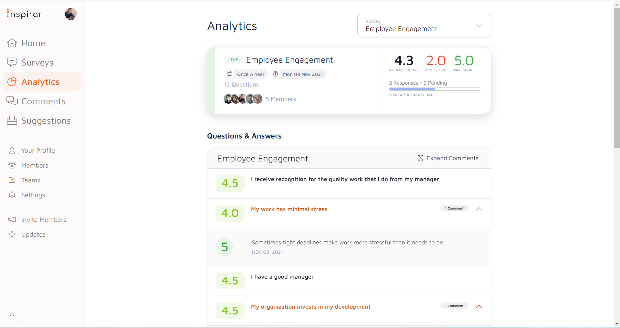Click the 5 Members link
Screen dimensions: 620x328
pos(281,99)
